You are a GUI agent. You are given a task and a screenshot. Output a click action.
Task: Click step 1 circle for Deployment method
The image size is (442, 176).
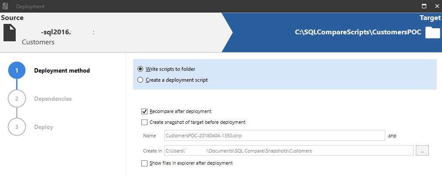click(x=17, y=70)
